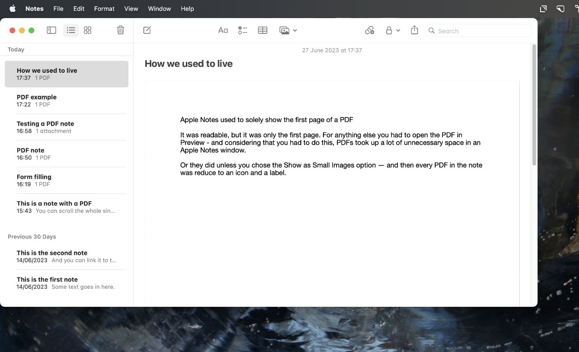Screen dimensions: 579x352
Task: Open the Format text styles with the Aa icon
Action: [x=223, y=30]
